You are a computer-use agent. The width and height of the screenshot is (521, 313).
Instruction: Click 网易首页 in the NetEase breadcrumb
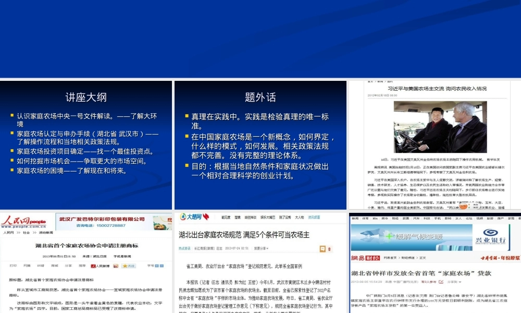click(390, 258)
